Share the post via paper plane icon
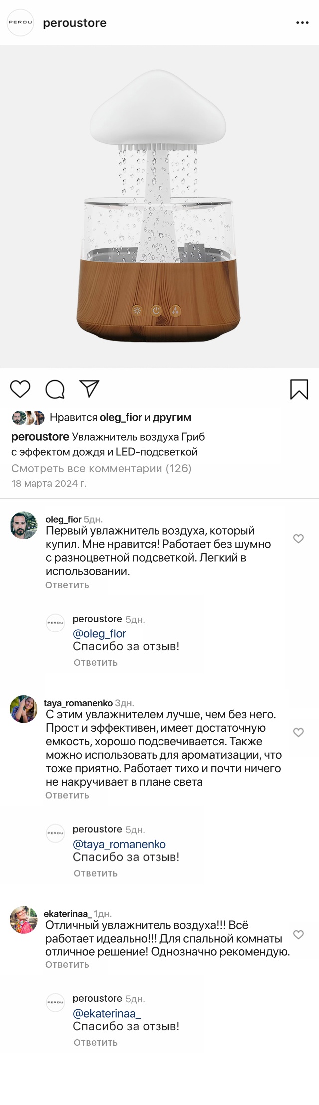 [89, 389]
